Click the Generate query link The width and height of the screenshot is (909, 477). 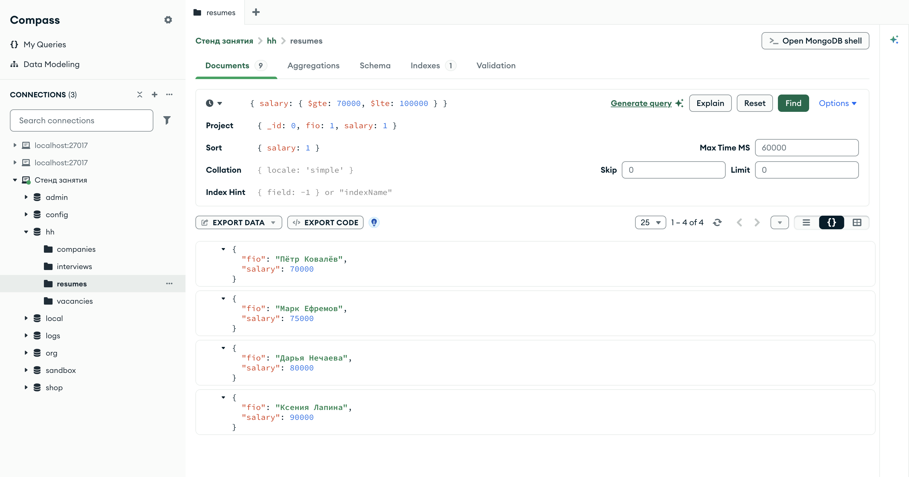click(641, 103)
